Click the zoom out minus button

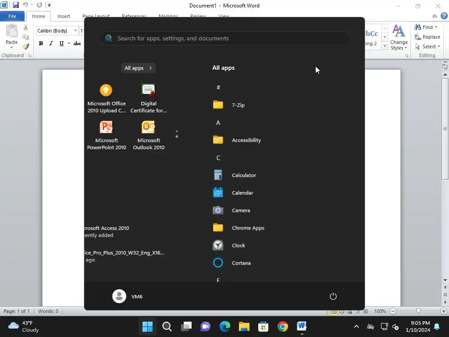(x=393, y=311)
